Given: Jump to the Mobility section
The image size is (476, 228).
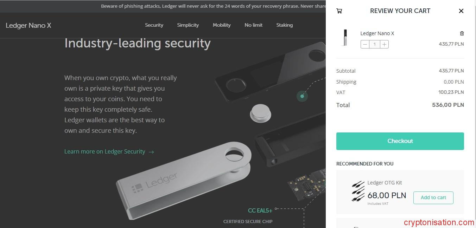Looking at the screenshot, I should pyautogui.click(x=222, y=25).
